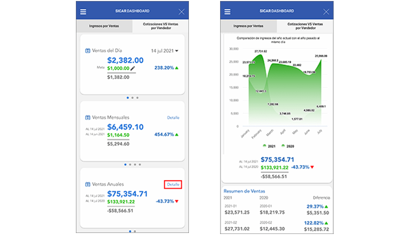Click the pencil icon to edit the Meta goal

coord(133,68)
